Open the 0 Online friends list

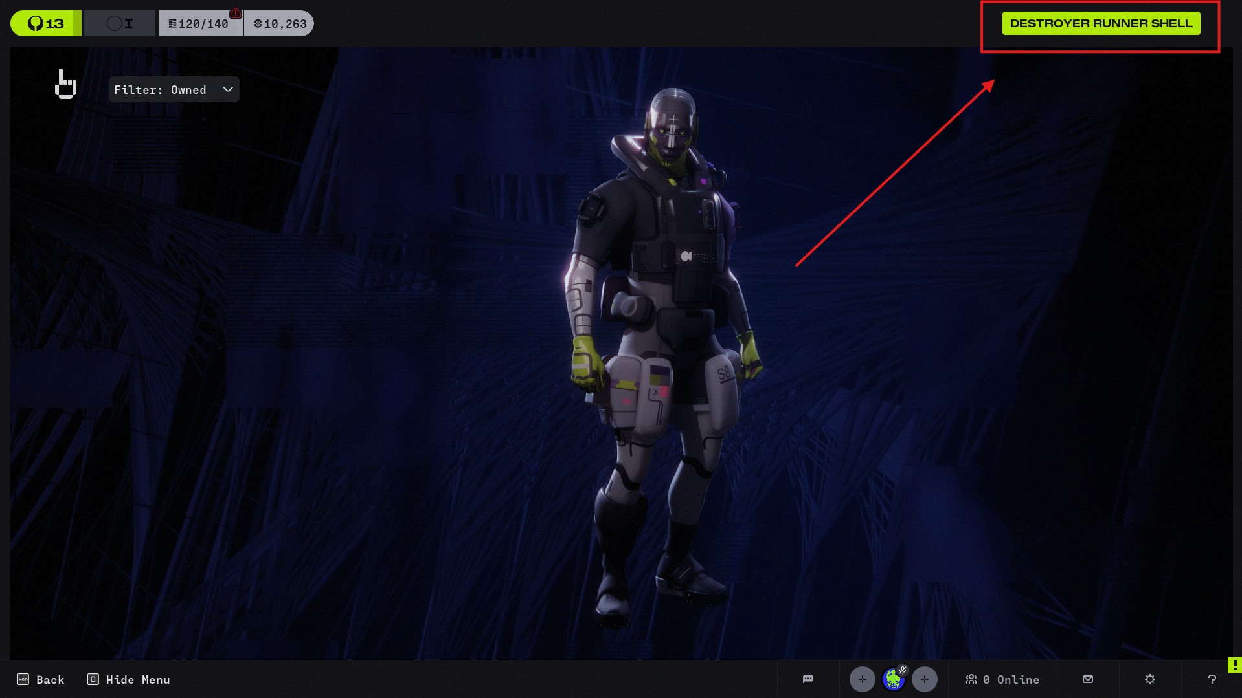(x=1002, y=680)
